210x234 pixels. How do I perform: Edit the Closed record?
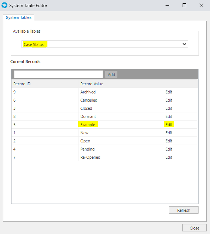[169, 108]
